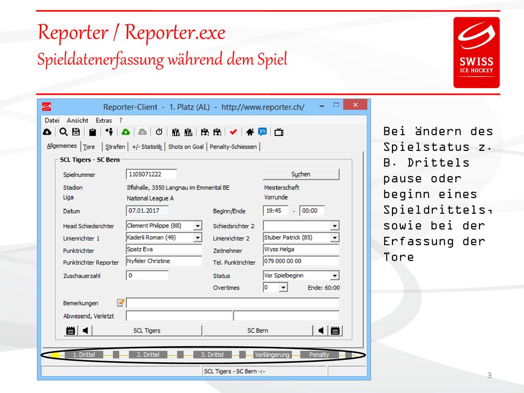
Task: Open the Ansicht menu
Action: pyautogui.click(x=78, y=120)
